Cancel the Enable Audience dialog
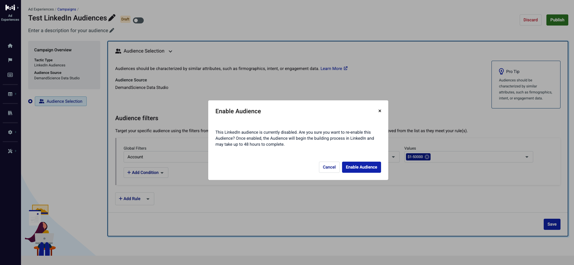Screen dimensions: 574x265 (x=329, y=167)
